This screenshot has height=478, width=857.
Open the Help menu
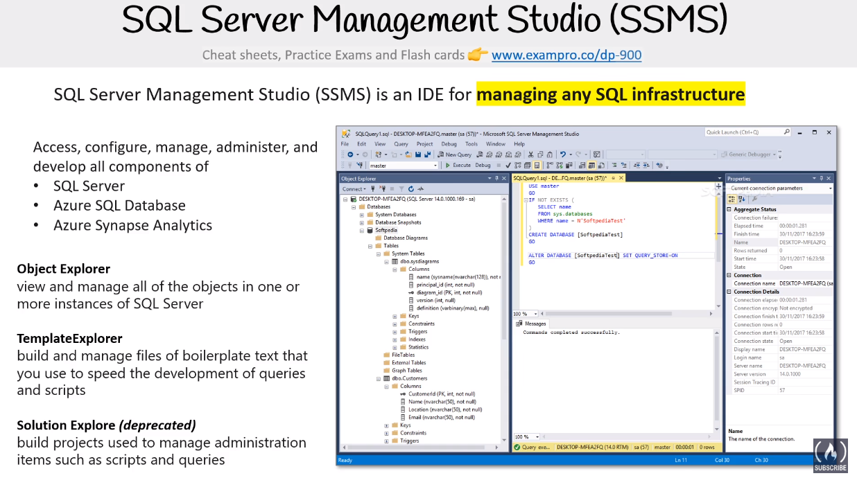coord(519,144)
